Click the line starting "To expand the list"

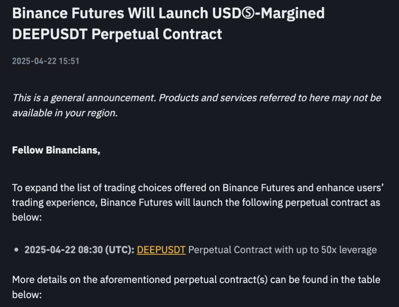[x=198, y=188]
